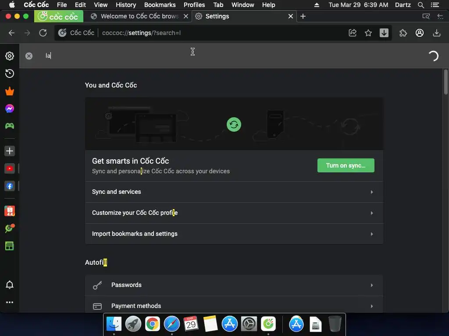
Task: Open the View menu
Action: tap(100, 5)
